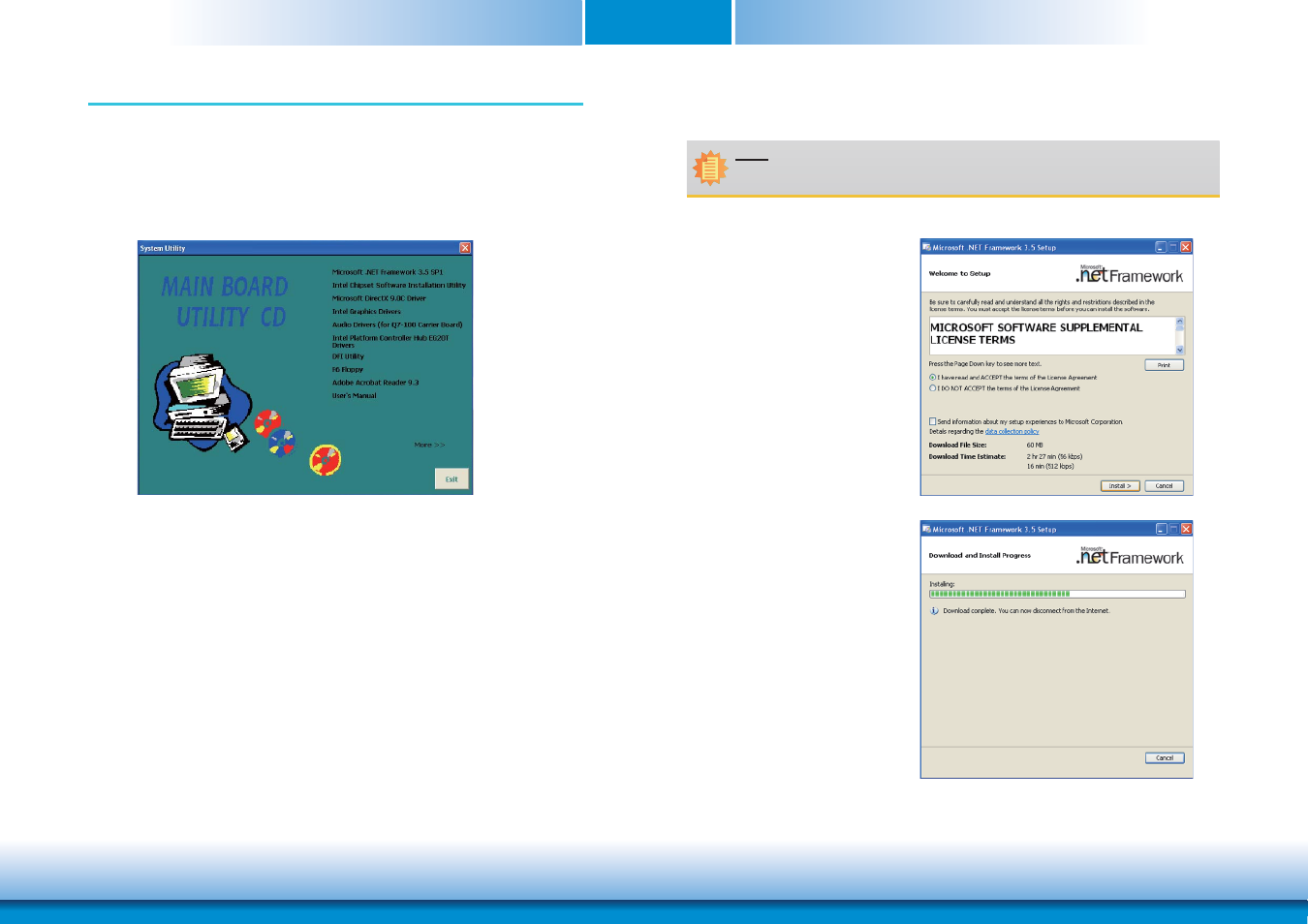Open Microsoft .NET Framework 3.5 SP1 installer entry
1308x924 pixels.
pyautogui.click(x=388, y=272)
